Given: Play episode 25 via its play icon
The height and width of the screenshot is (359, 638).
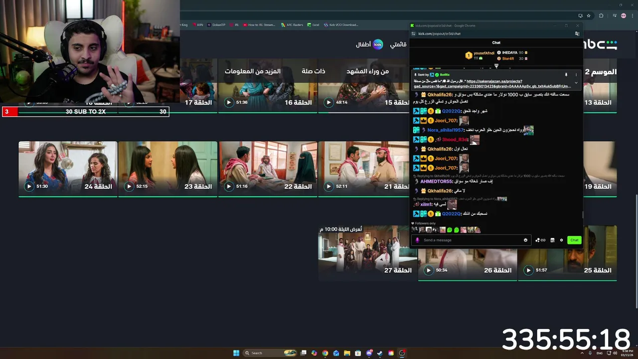Looking at the screenshot, I should pyautogui.click(x=528, y=270).
